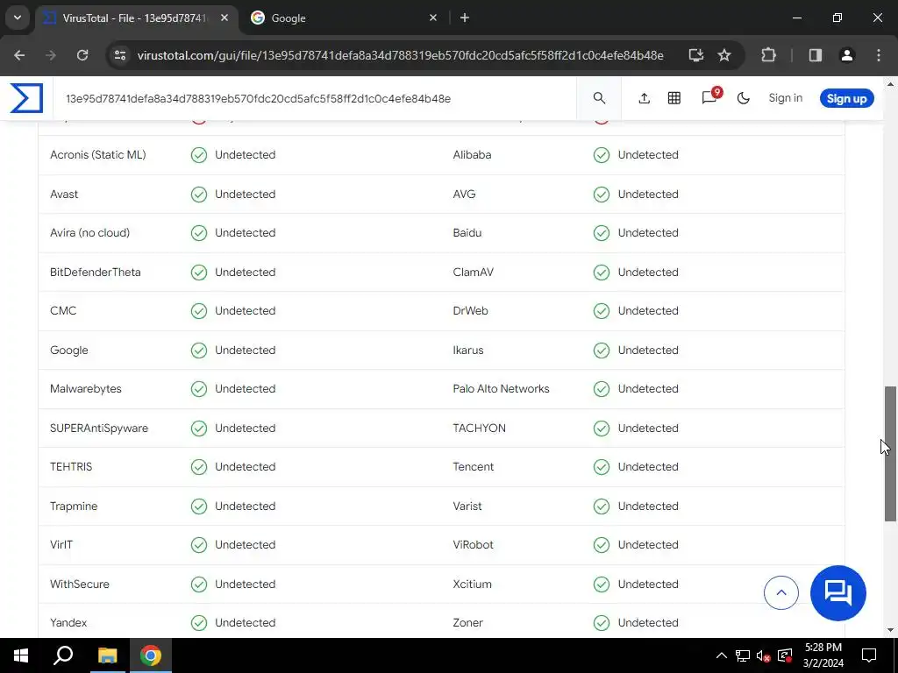Click the ClamAV engine name
Viewport: 898px width, 673px height.
(x=473, y=272)
